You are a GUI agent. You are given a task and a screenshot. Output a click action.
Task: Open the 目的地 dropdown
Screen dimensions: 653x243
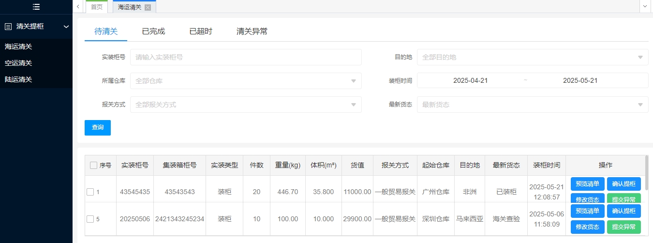click(532, 57)
